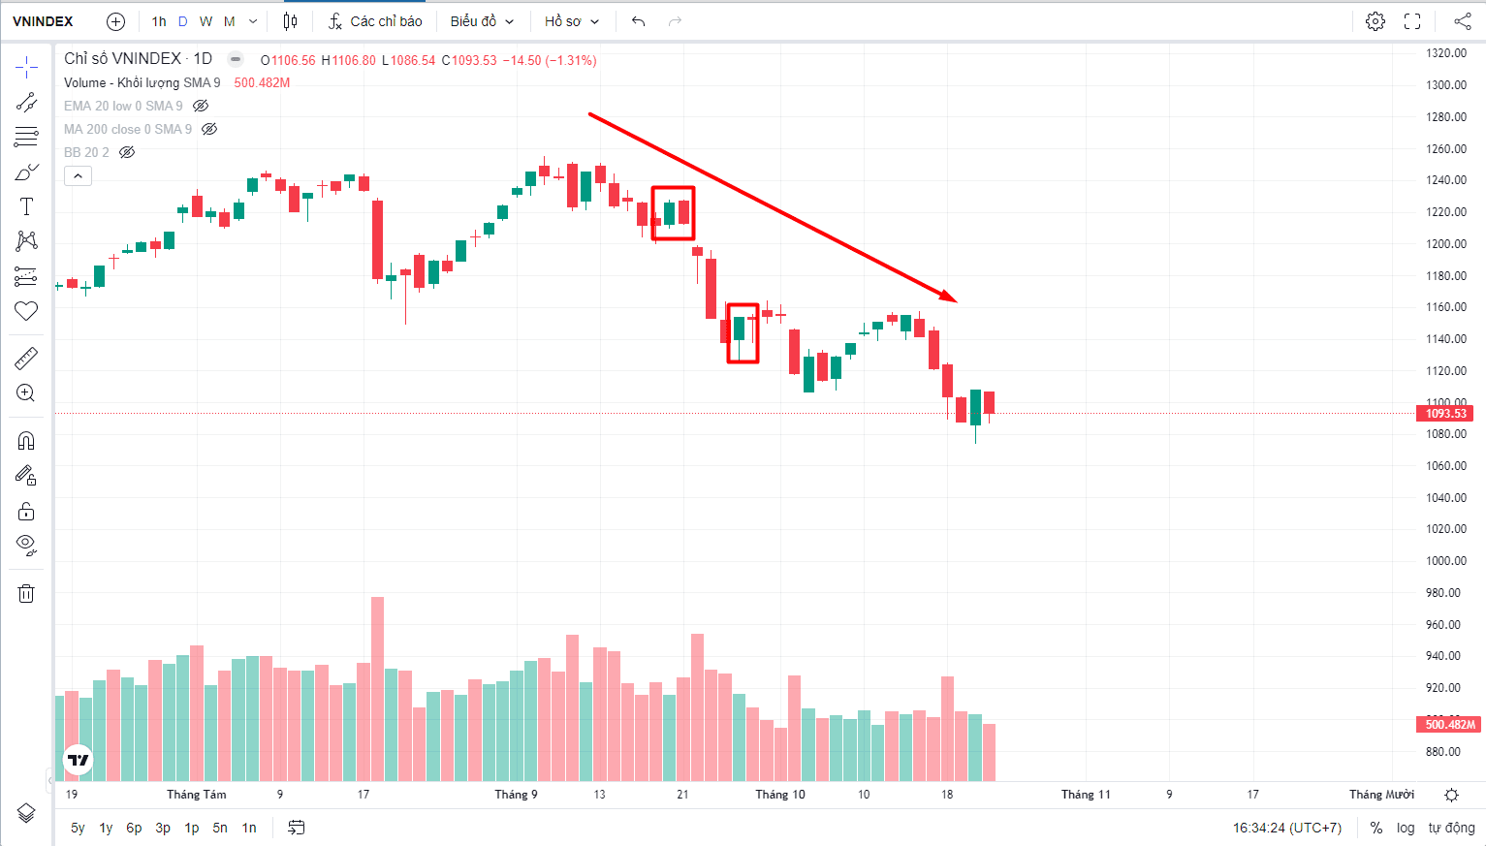Image resolution: width=1486 pixels, height=846 pixels.
Task: Show the hidden EMA 20 indicator
Action: click(x=201, y=106)
